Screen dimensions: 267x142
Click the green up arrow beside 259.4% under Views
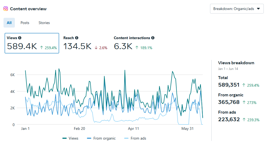click(x=42, y=48)
